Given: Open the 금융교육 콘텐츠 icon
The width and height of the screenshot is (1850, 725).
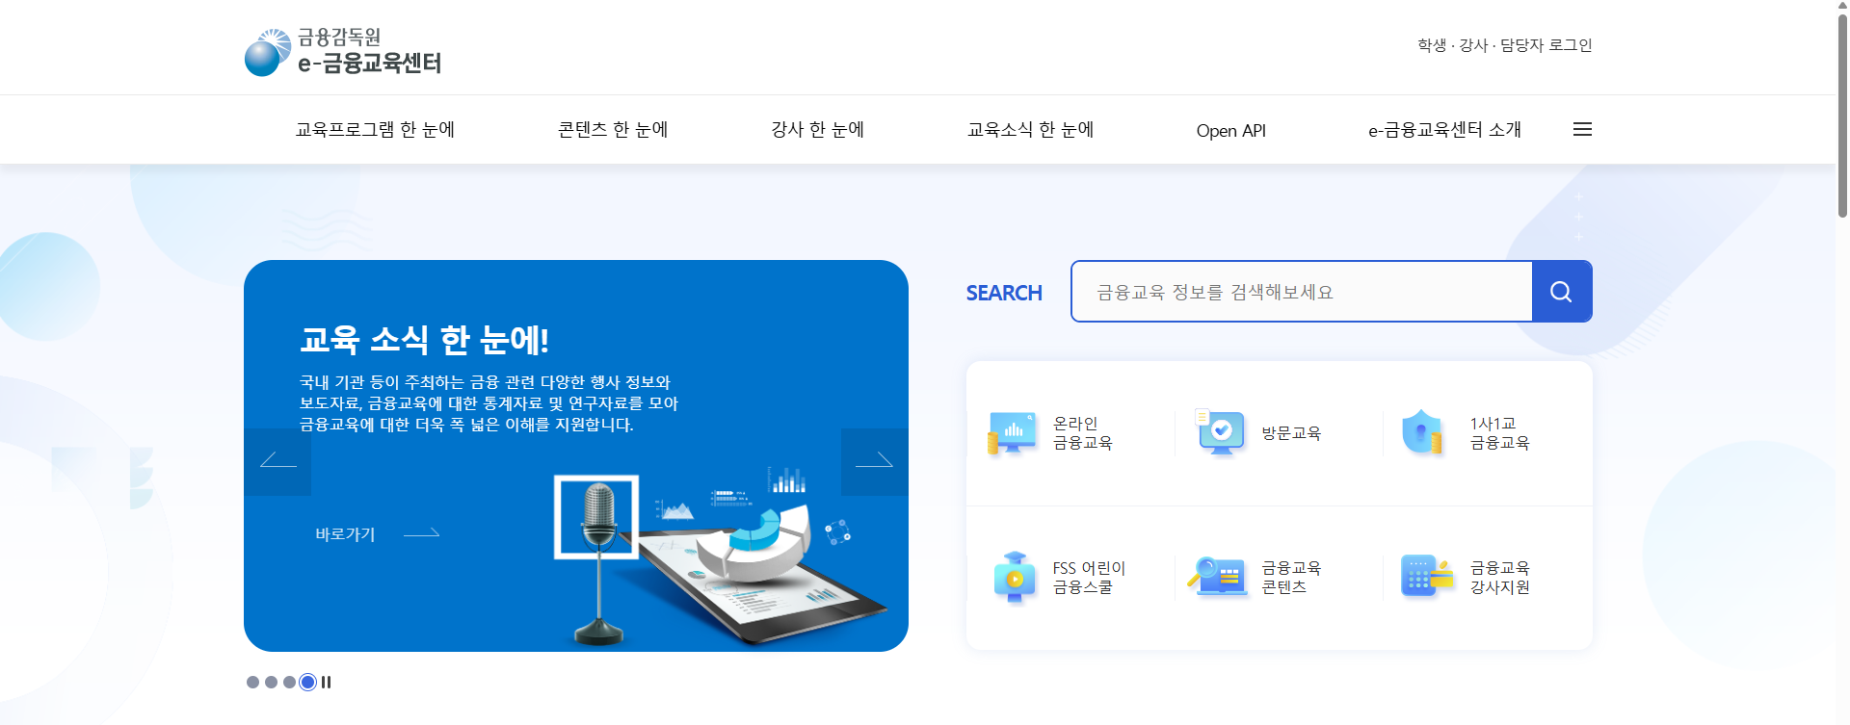Looking at the screenshot, I should (x=1219, y=577).
